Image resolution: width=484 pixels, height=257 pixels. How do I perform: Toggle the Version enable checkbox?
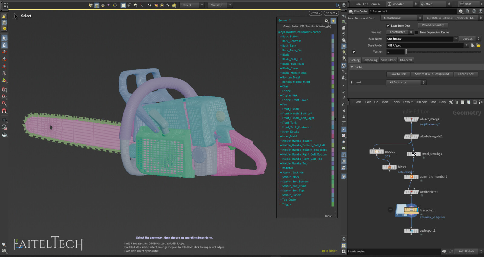354,52
